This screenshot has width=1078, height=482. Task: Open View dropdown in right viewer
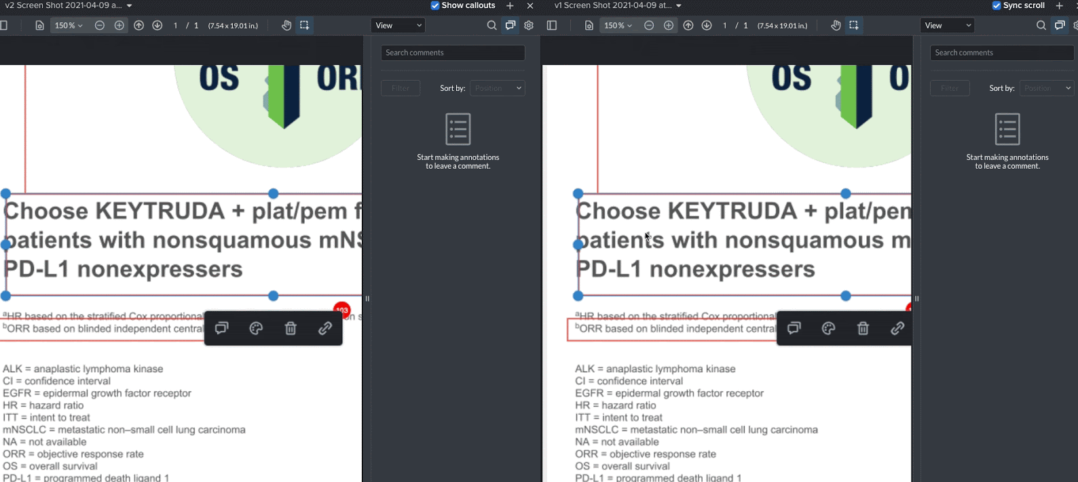tap(948, 25)
